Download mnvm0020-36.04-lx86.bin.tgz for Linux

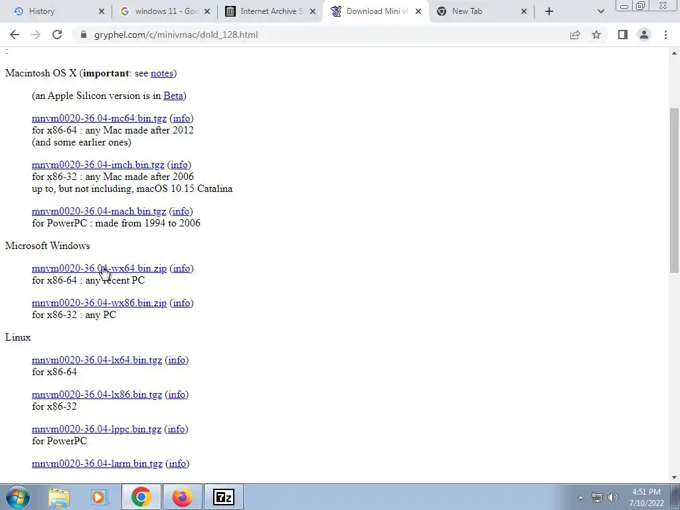tap(97, 394)
